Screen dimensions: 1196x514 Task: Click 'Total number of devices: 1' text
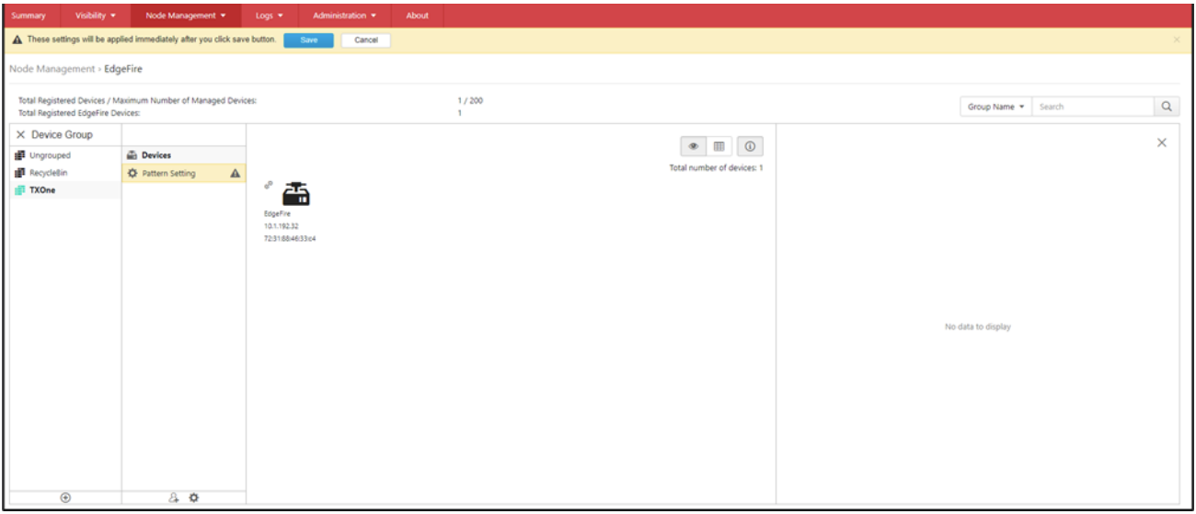pos(716,168)
